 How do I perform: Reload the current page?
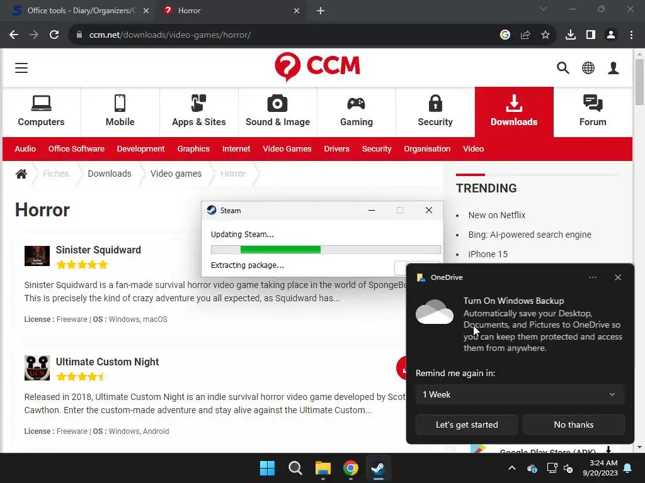point(54,35)
